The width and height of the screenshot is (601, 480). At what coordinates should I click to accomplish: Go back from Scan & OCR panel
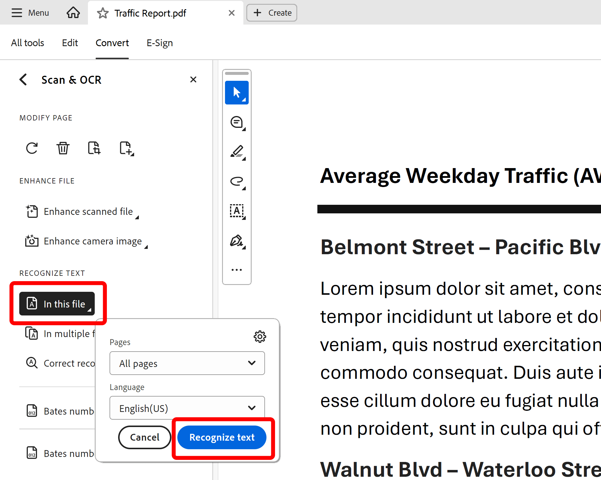(23, 80)
